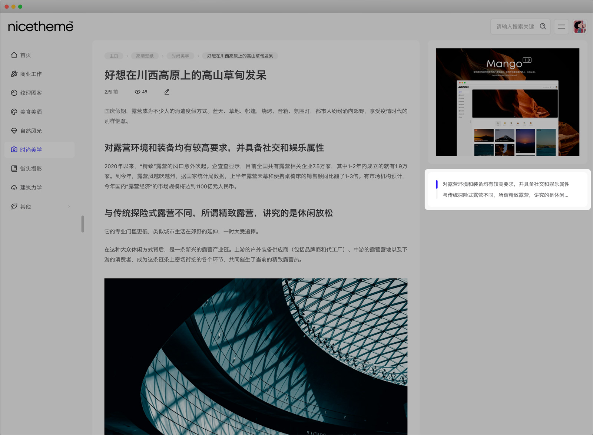This screenshot has height=435, width=593.
Task: Open the user avatar profile
Action: coord(580,27)
